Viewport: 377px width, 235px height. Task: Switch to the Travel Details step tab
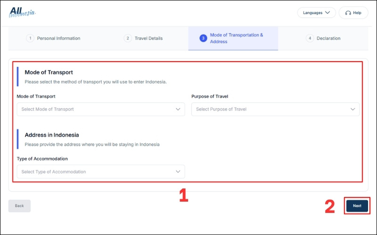[x=148, y=38]
